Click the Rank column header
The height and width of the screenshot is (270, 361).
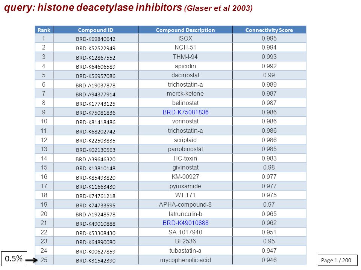44,30
